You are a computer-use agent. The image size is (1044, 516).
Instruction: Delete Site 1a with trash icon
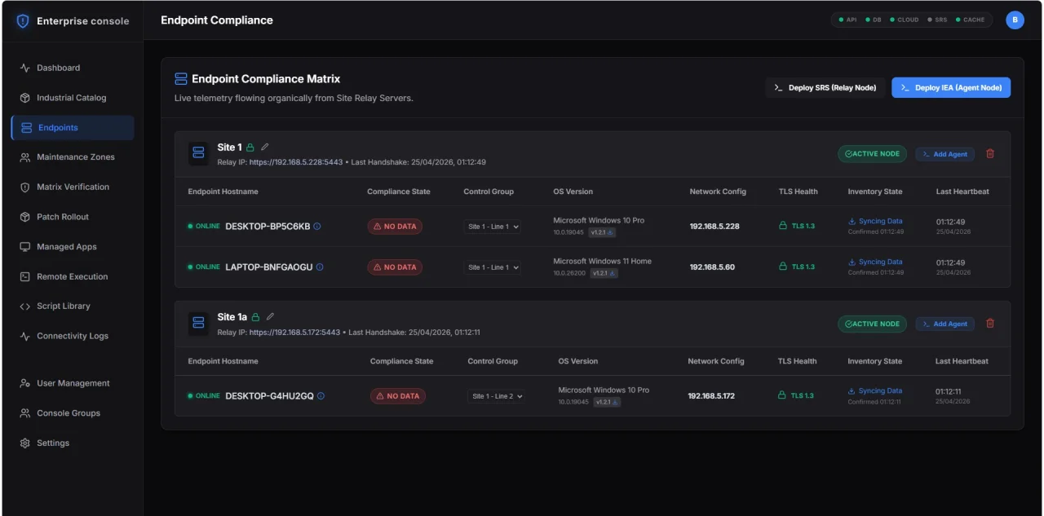pos(990,323)
